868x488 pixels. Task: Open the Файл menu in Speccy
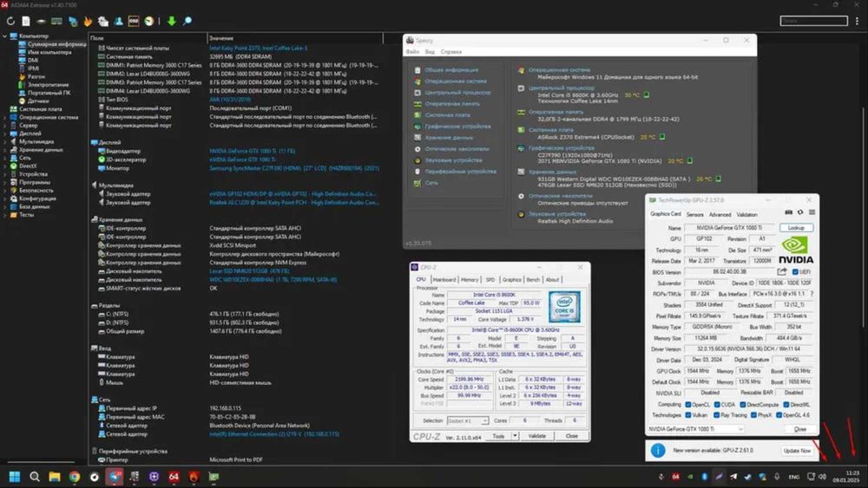tap(412, 52)
